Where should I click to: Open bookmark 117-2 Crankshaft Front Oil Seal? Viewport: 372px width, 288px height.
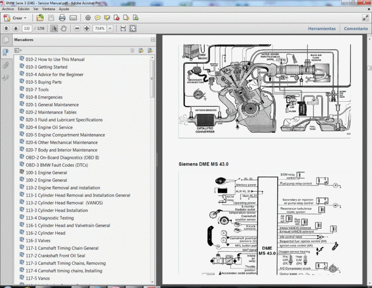55,256
